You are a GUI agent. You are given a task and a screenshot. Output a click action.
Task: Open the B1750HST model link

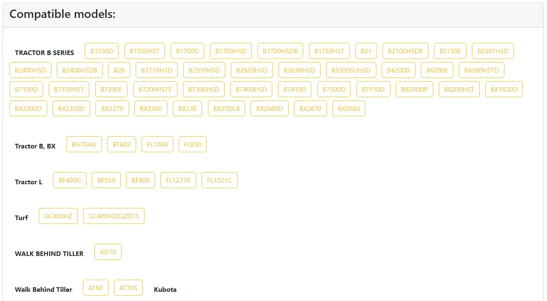[x=329, y=51]
